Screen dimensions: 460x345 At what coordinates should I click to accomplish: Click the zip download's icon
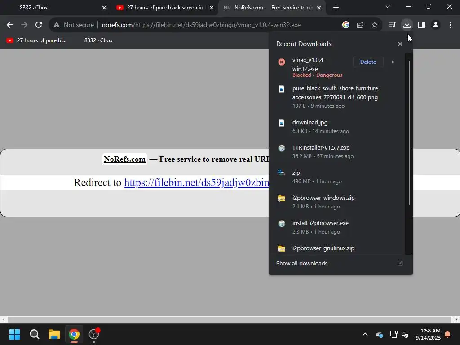282,173
